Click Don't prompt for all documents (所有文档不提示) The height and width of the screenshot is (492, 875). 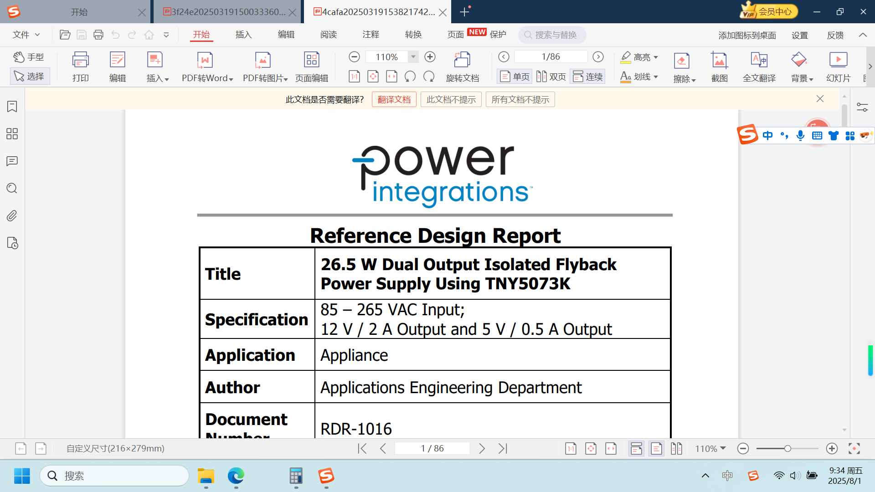[x=520, y=99]
